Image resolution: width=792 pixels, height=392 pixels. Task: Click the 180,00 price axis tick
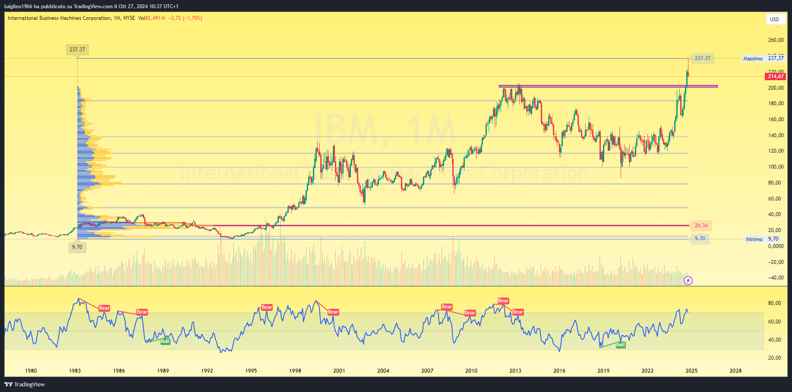coord(776,103)
